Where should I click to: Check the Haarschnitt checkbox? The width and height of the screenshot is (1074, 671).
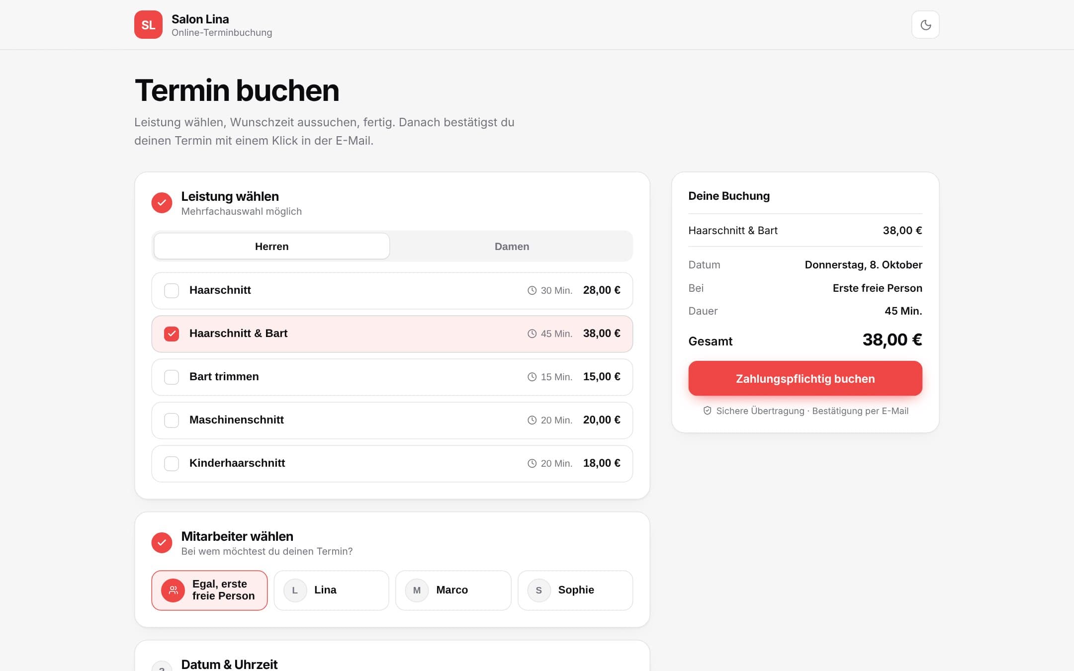tap(172, 290)
